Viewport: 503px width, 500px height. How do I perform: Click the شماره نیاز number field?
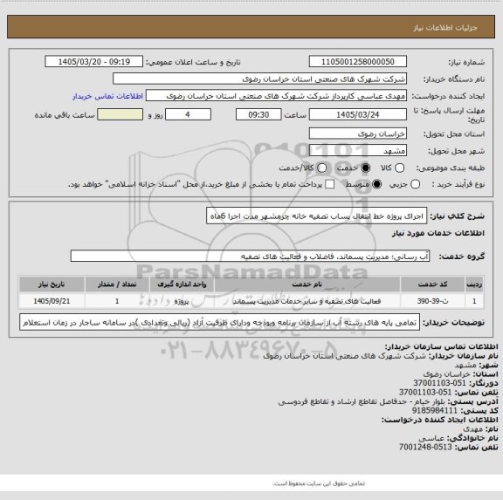(358, 62)
